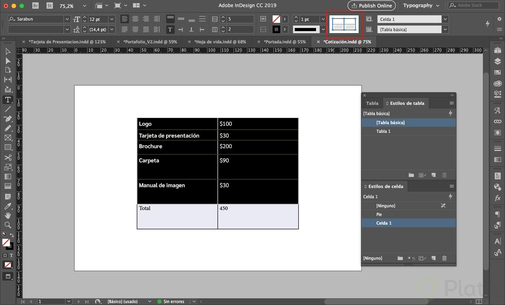Click the Merge Cells icon
Viewport: 505px width, 305px height.
pyautogui.click(x=264, y=19)
